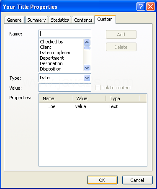
Task: Click into the Value text field
Action: pos(65,88)
